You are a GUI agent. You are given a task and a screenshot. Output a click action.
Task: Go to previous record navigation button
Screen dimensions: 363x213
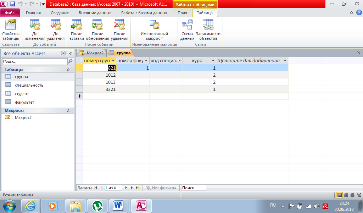[x=102, y=188]
